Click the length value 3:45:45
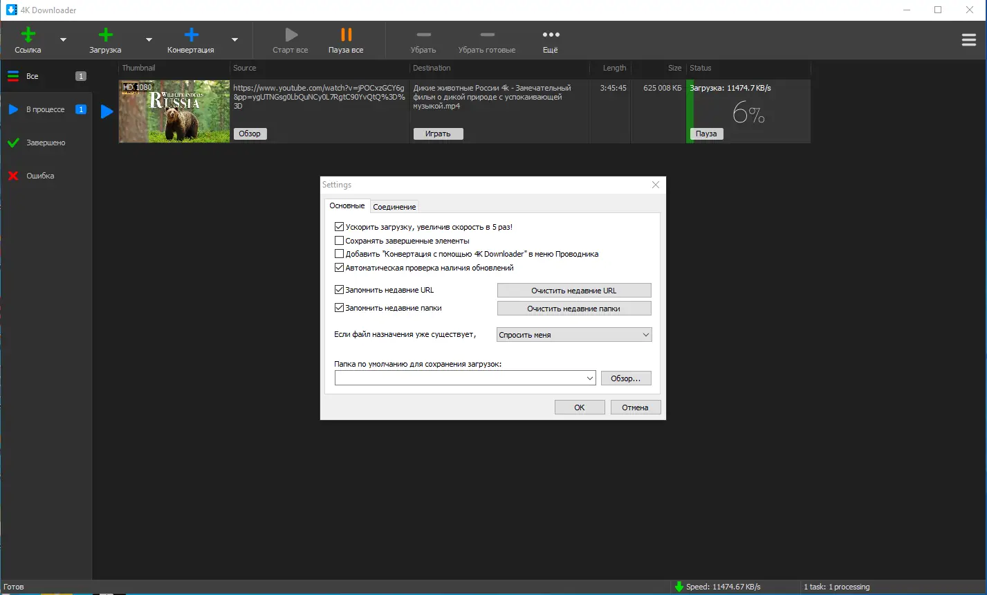This screenshot has width=987, height=595. (613, 88)
